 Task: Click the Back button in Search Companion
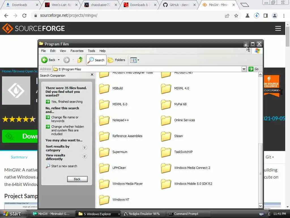[x=77, y=179]
